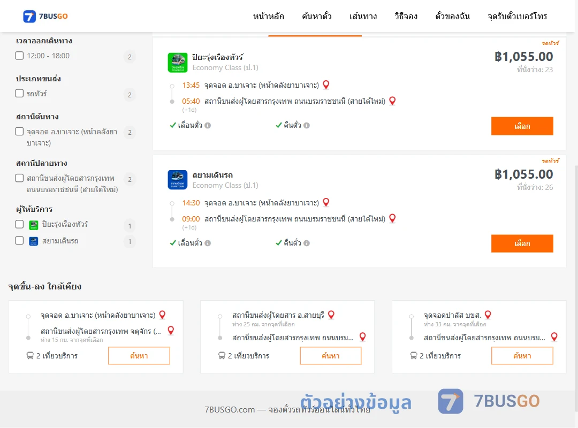This screenshot has width=578, height=428.
Task: Click สยามเดินรถ icon in the operator filter
Action: 34,241
